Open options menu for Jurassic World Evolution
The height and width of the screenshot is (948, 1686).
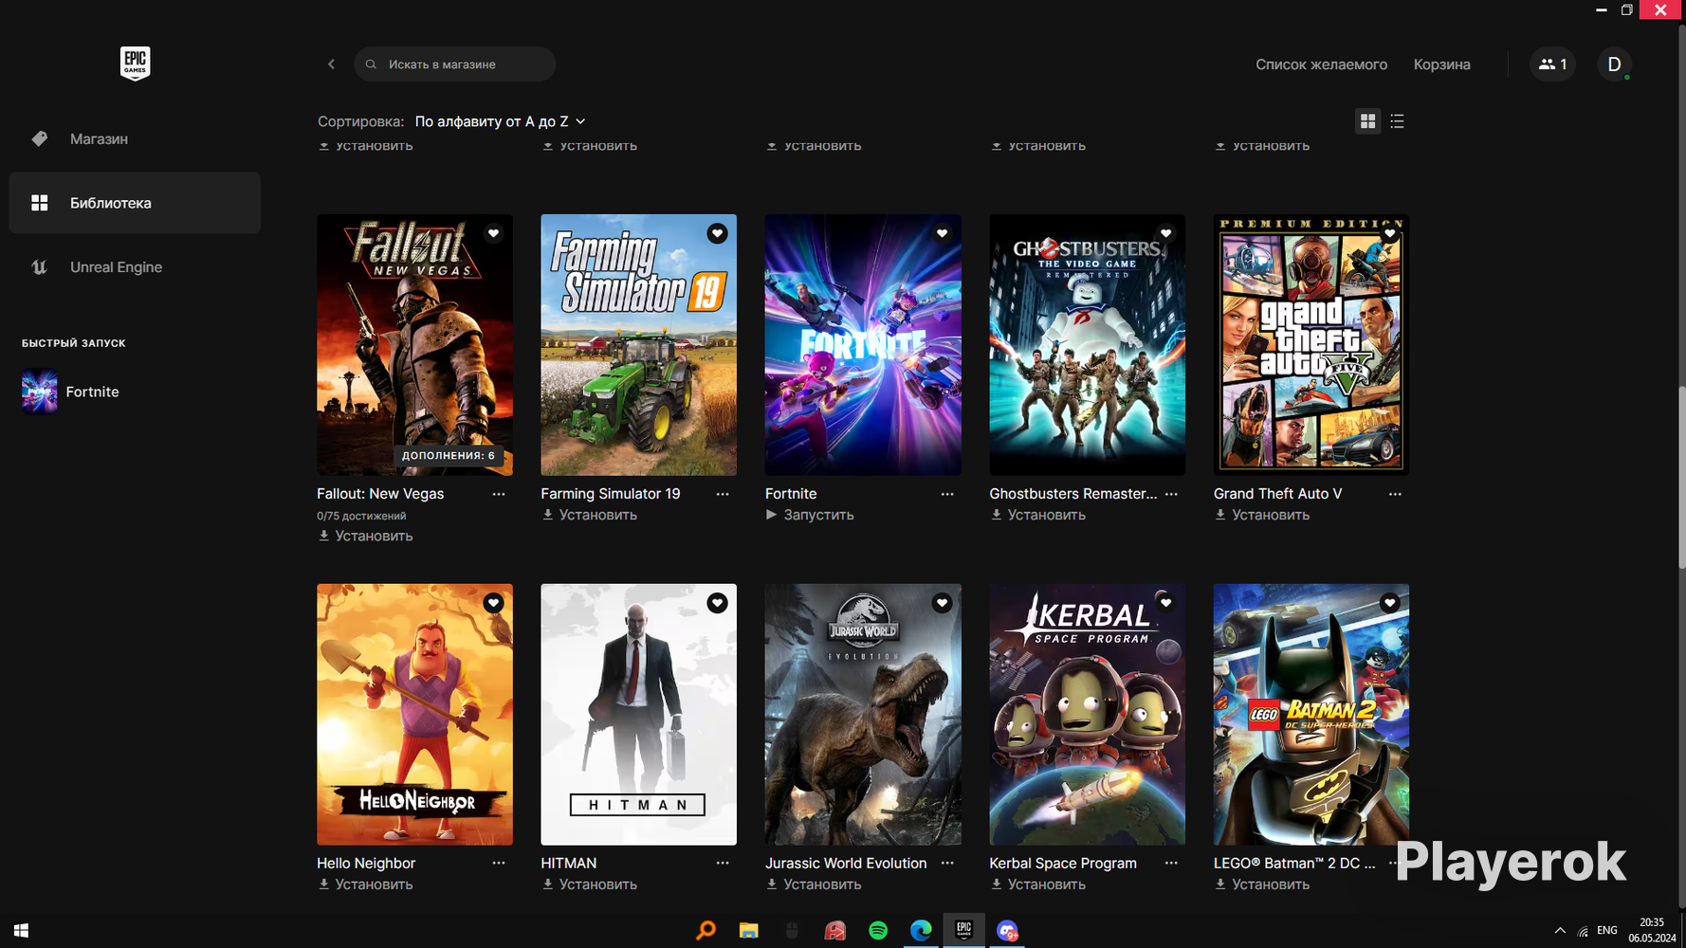947,864
